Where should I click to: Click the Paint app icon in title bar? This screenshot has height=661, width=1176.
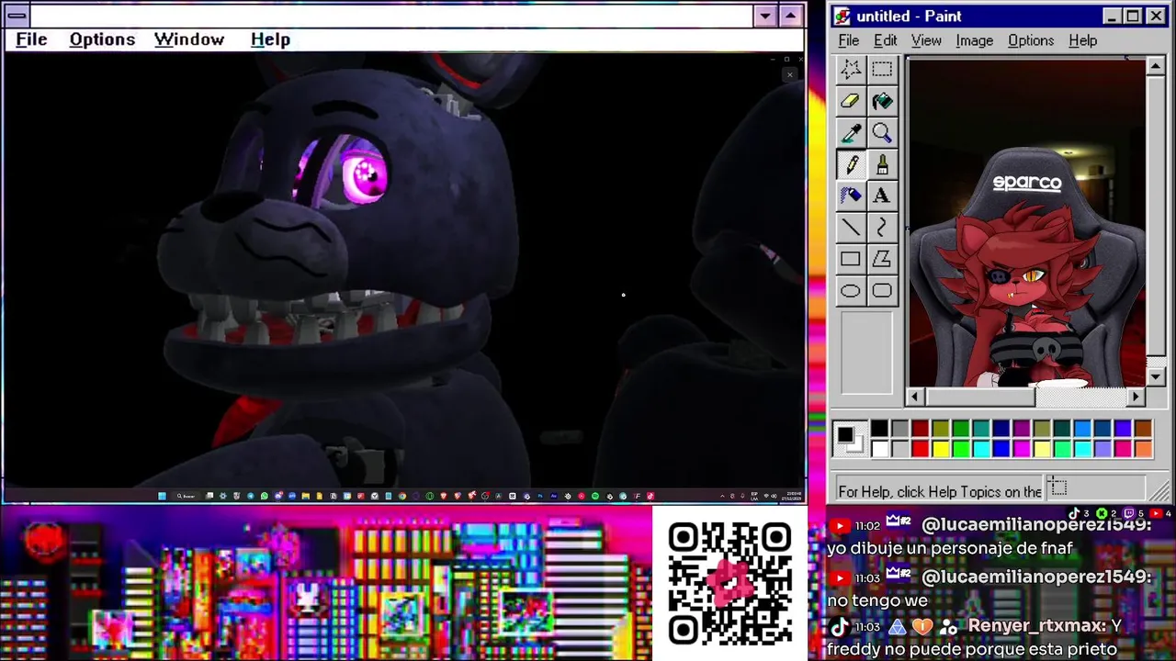(x=842, y=17)
